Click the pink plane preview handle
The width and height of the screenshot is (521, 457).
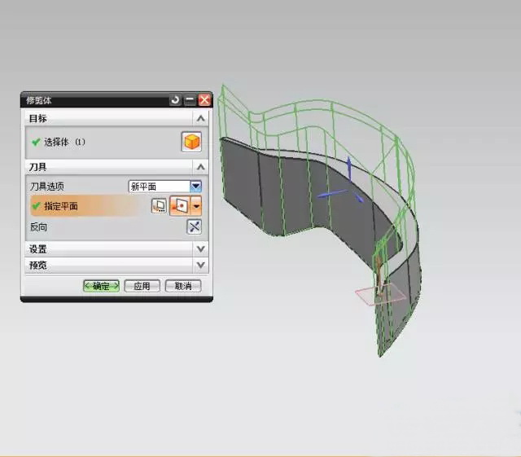coord(381,295)
